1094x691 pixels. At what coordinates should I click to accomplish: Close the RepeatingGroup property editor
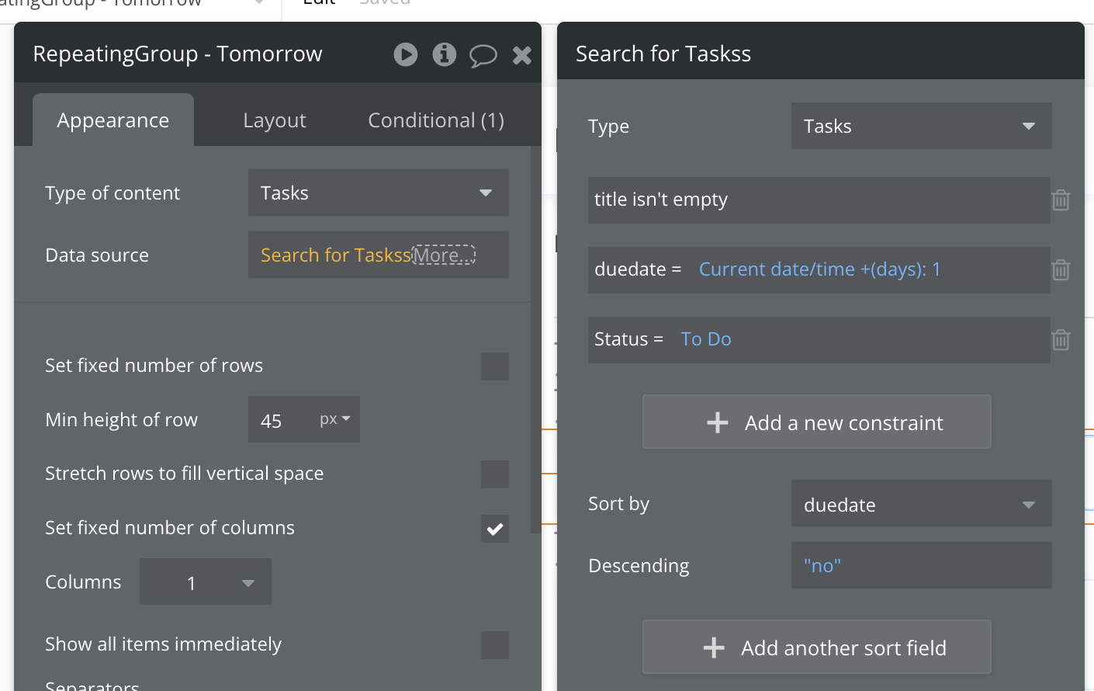522,54
